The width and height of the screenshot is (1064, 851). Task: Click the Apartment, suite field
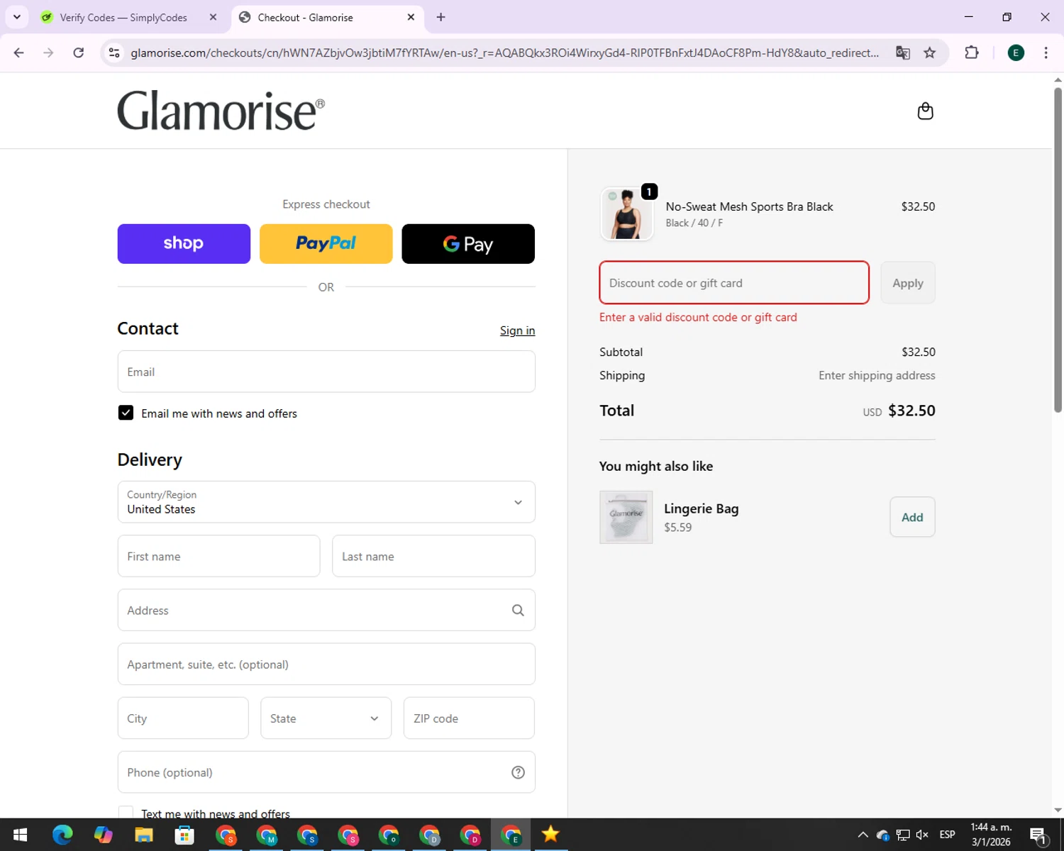[x=326, y=664]
